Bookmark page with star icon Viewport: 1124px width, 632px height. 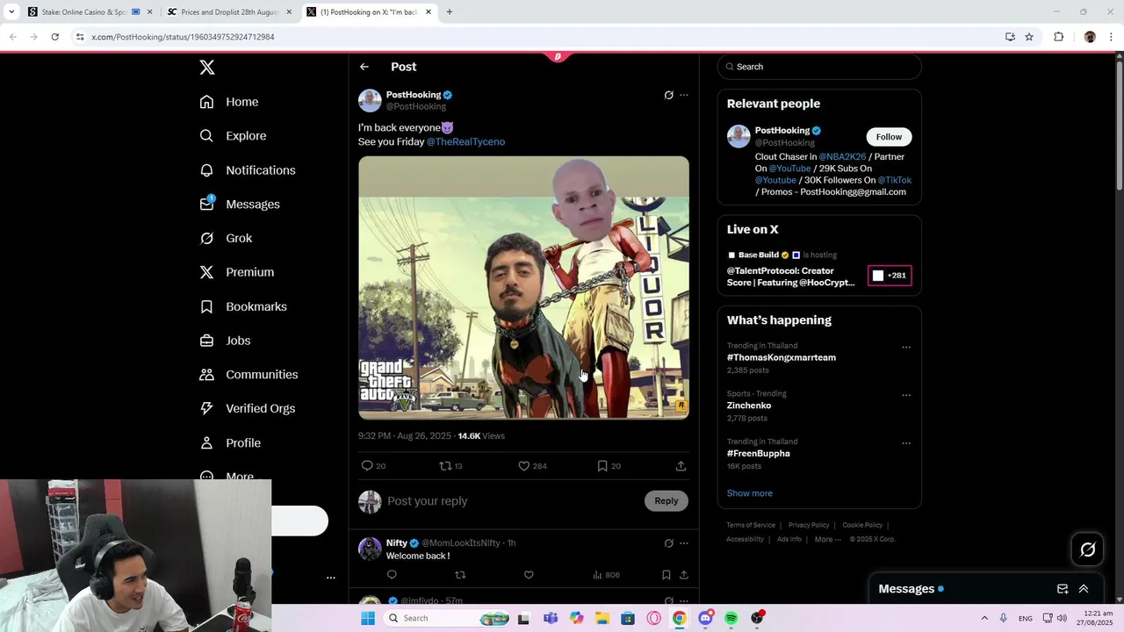[x=1029, y=37]
